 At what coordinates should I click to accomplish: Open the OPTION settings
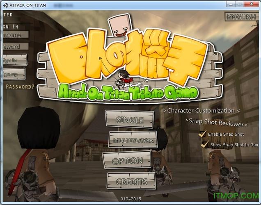(x=127, y=160)
